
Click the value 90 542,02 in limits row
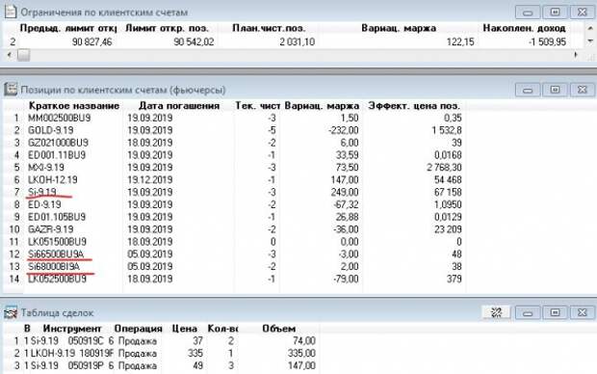pos(194,42)
